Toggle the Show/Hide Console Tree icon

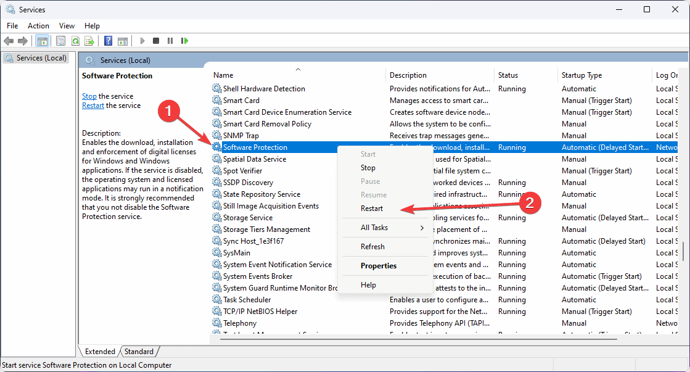click(42, 41)
